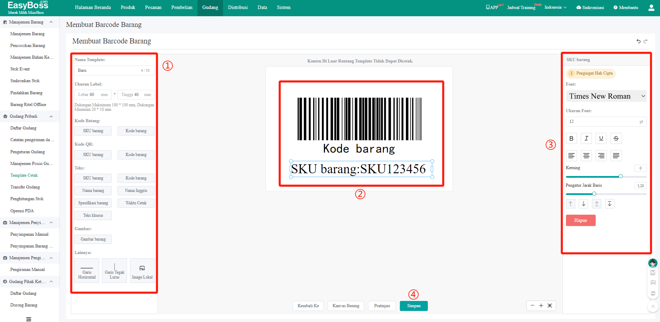
Task: Open the APP download link
Action: click(x=492, y=7)
